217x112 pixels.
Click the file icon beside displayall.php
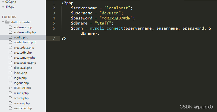[10, 68]
